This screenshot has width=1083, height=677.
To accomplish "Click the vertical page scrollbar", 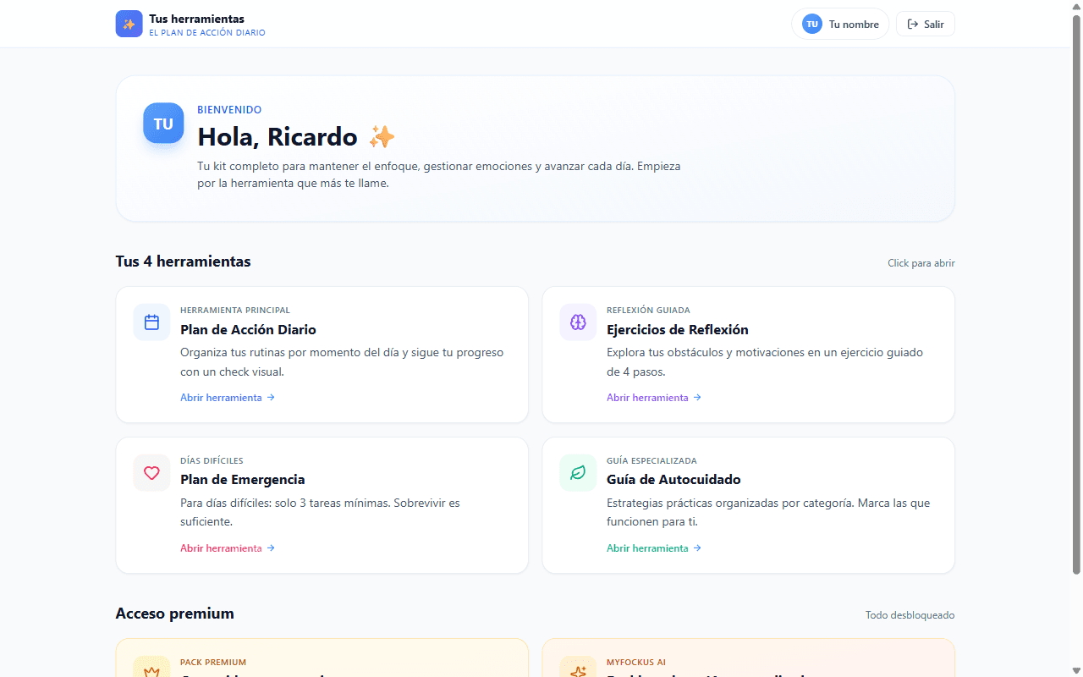I will pyautogui.click(x=1076, y=294).
